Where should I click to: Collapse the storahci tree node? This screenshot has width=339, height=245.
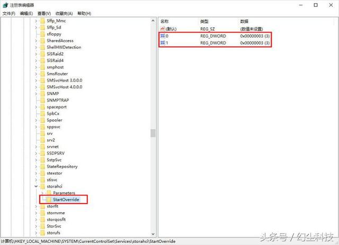click(36, 186)
